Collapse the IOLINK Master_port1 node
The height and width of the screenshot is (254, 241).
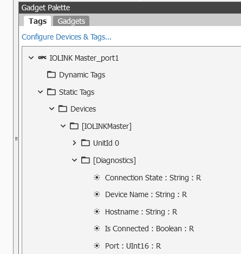(x=31, y=58)
